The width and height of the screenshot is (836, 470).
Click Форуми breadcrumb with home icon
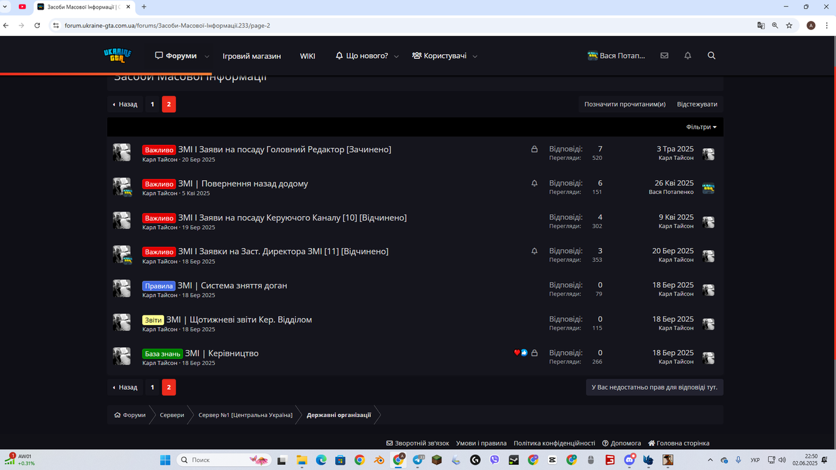pos(130,415)
